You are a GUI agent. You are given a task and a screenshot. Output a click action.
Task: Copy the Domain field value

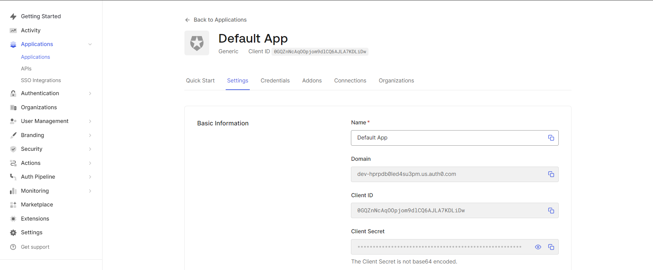551,174
